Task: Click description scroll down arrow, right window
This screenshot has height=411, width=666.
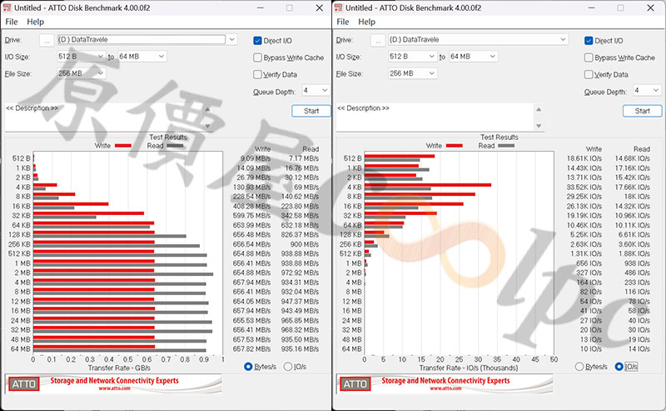Action: pyautogui.click(x=539, y=126)
